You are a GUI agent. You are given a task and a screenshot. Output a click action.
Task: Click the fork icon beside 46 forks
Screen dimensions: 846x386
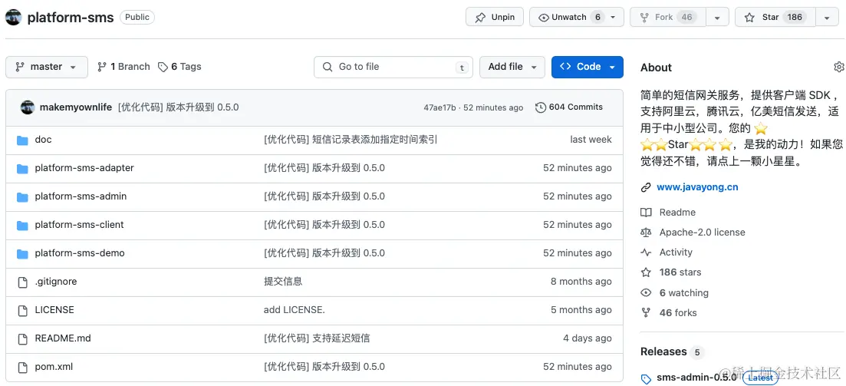646,312
